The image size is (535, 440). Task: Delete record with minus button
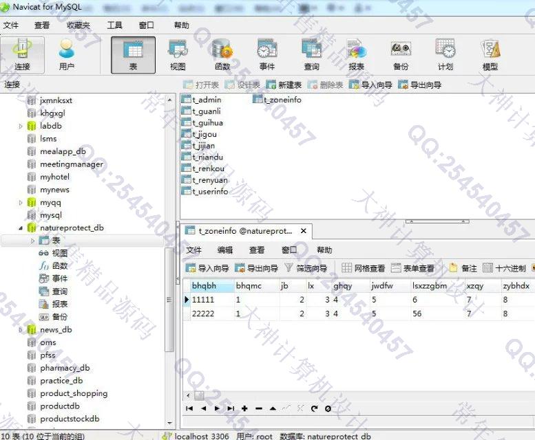tap(259, 408)
